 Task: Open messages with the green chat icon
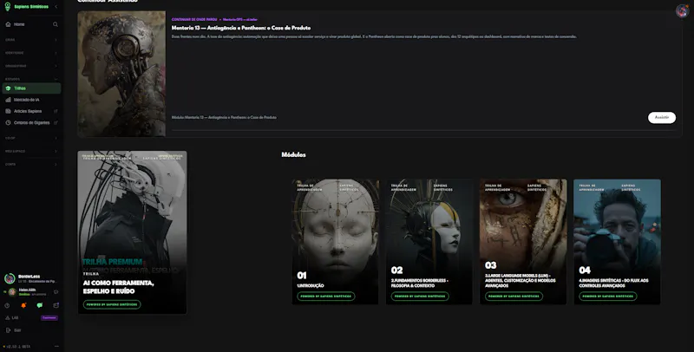(39, 305)
